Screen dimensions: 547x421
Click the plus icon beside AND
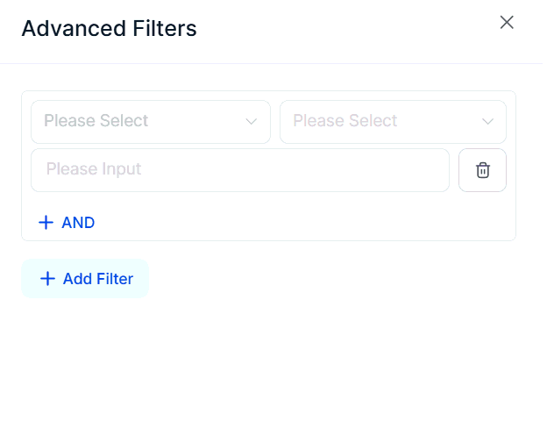coord(46,223)
